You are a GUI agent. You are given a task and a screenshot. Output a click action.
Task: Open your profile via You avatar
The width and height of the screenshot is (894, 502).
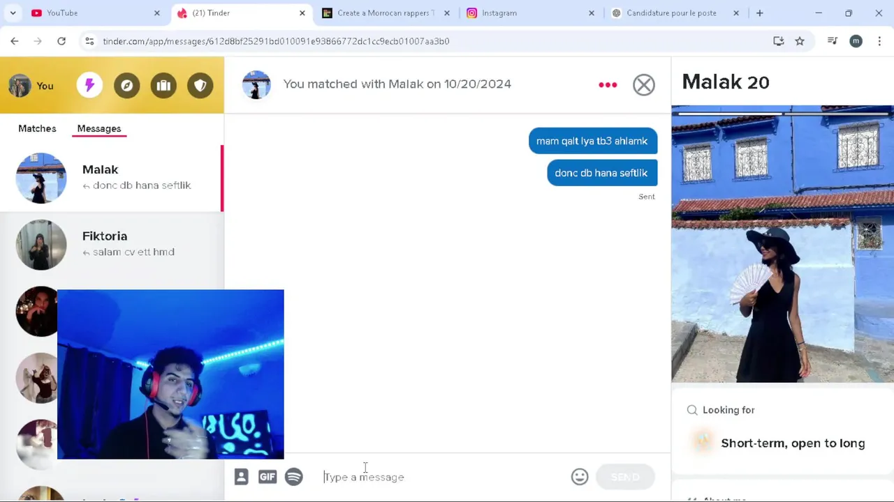(x=20, y=85)
